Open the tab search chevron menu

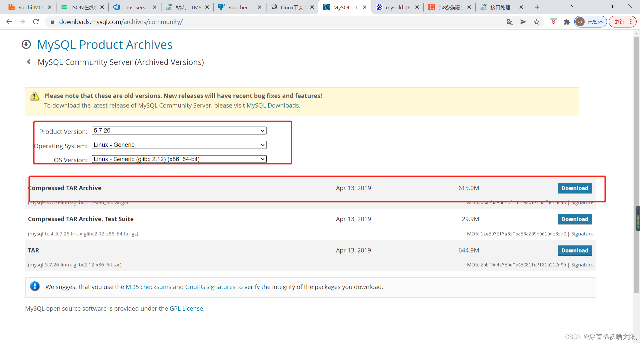click(x=573, y=7)
